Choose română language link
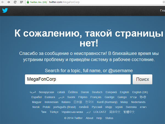The image size is (165, 124). [x=84, y=107]
